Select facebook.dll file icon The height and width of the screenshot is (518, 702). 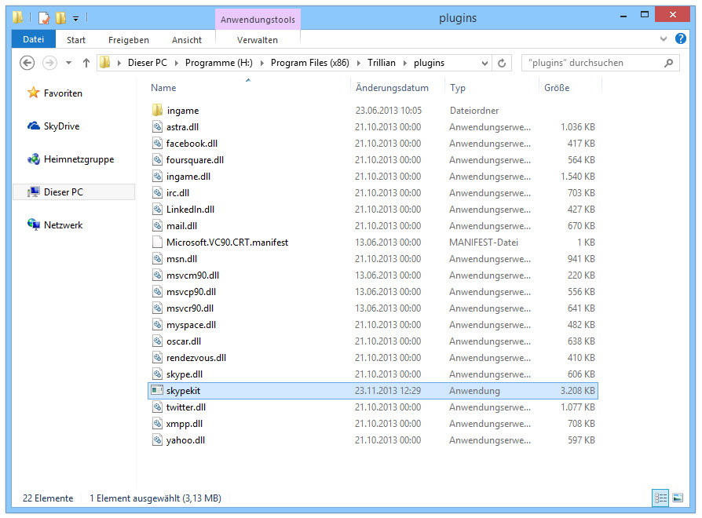(157, 143)
